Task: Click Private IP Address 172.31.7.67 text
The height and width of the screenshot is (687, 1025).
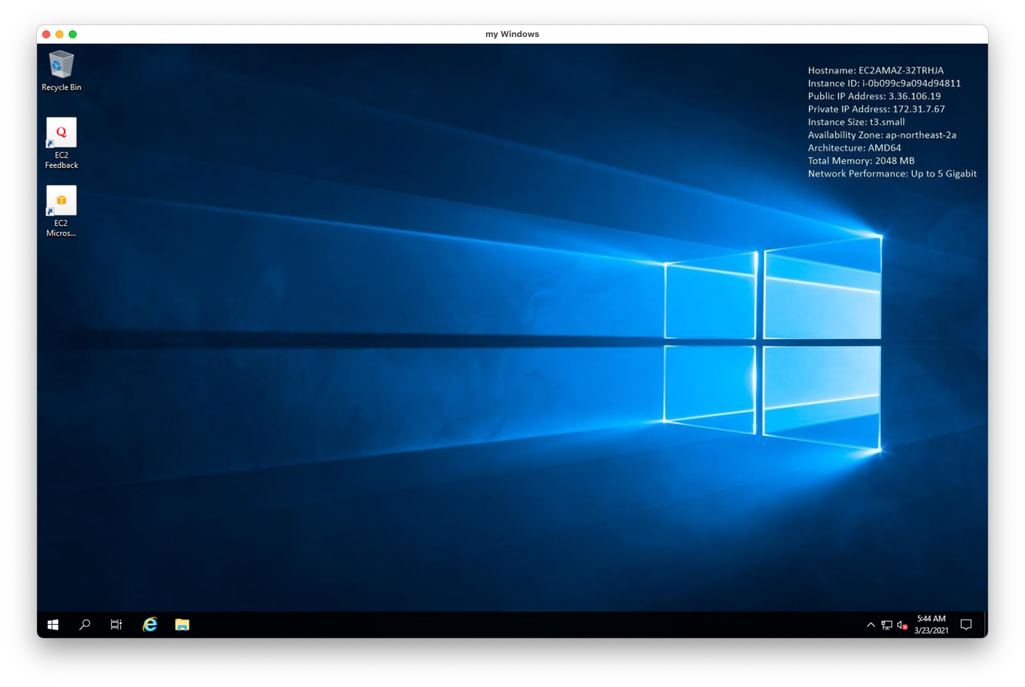Action: point(876,109)
